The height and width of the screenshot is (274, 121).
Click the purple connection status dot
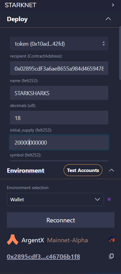[x=109, y=199]
